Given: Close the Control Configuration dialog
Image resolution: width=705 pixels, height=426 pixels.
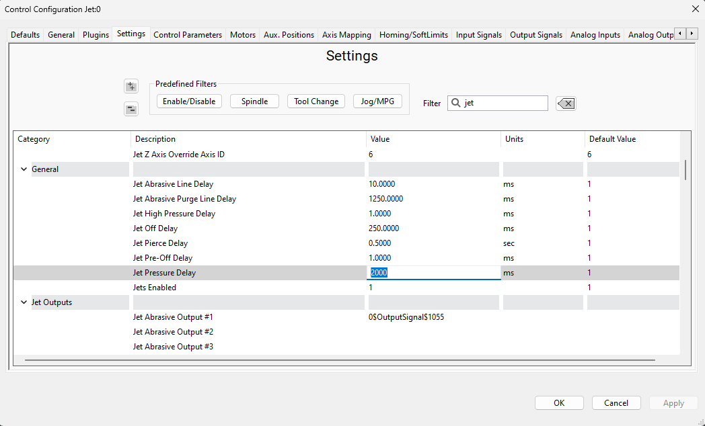Looking at the screenshot, I should click(x=695, y=9).
